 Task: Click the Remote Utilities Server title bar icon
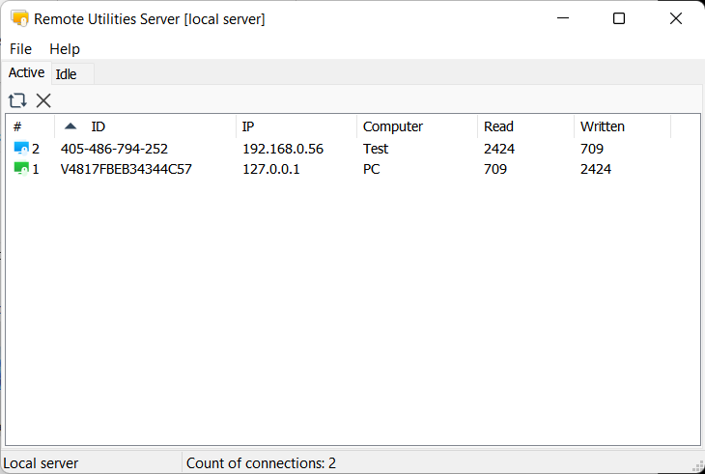19,18
